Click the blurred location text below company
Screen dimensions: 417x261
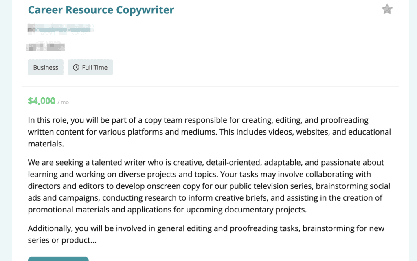click(46, 47)
